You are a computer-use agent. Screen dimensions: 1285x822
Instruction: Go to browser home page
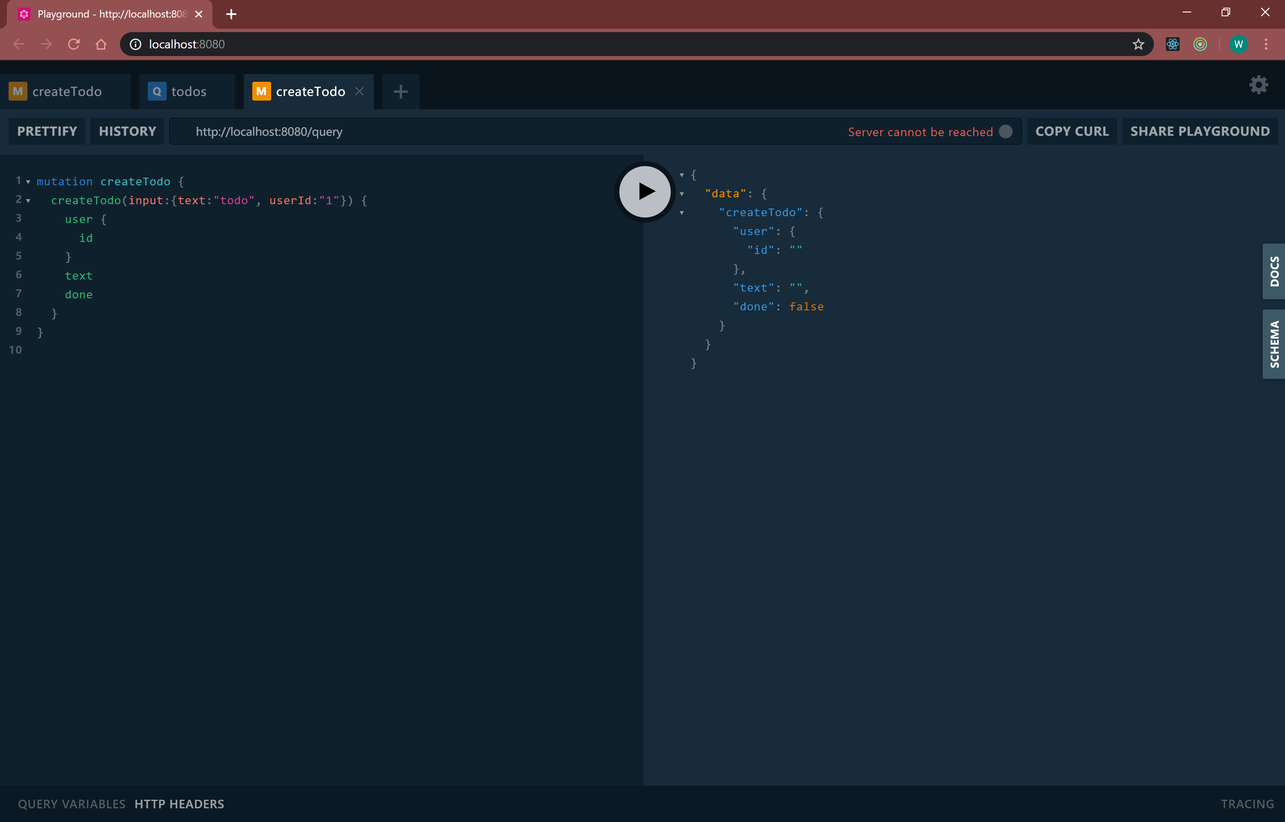(101, 44)
